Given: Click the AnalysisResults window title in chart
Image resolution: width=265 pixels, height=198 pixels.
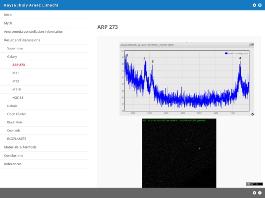Looking at the screenshot, I should 147,45.
